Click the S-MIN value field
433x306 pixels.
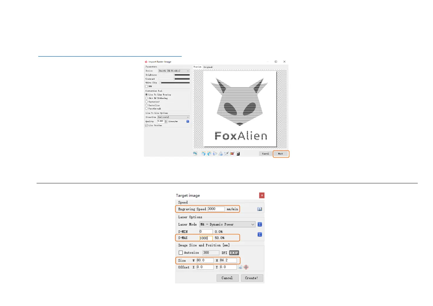tap(206, 232)
